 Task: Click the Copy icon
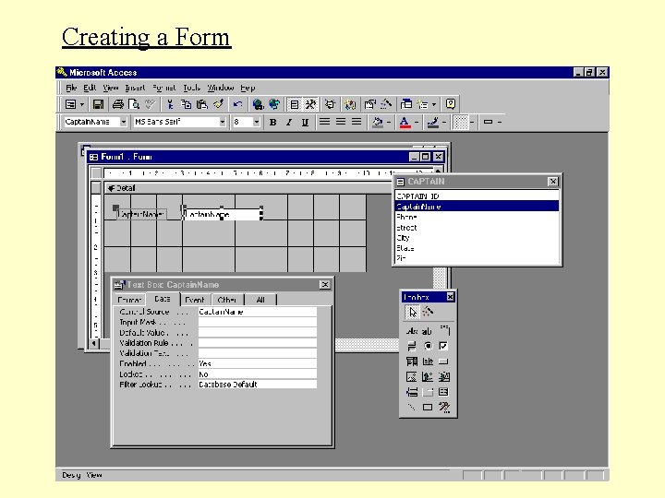click(187, 104)
